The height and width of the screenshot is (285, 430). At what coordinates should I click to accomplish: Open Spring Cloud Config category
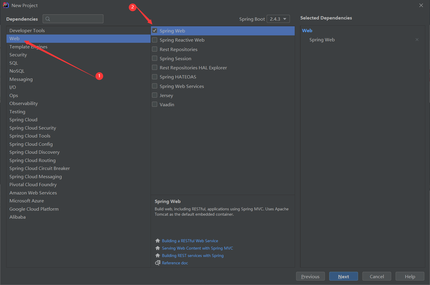click(78, 144)
